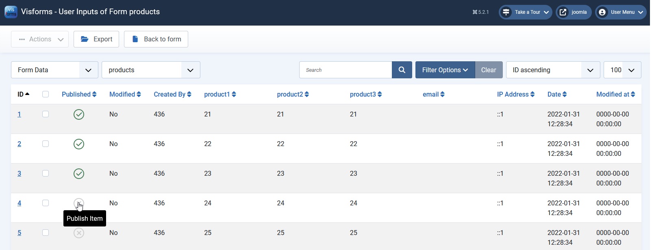The image size is (652, 250).
Task: Click the Joomla version 5.2.1 icon
Action: 475,12
